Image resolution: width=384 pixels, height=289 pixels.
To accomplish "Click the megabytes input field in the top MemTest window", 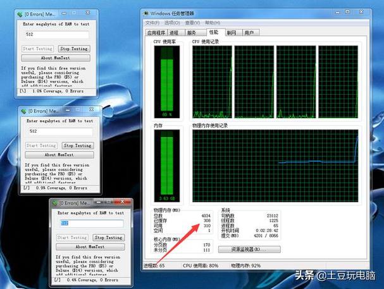I will tap(57, 35).
